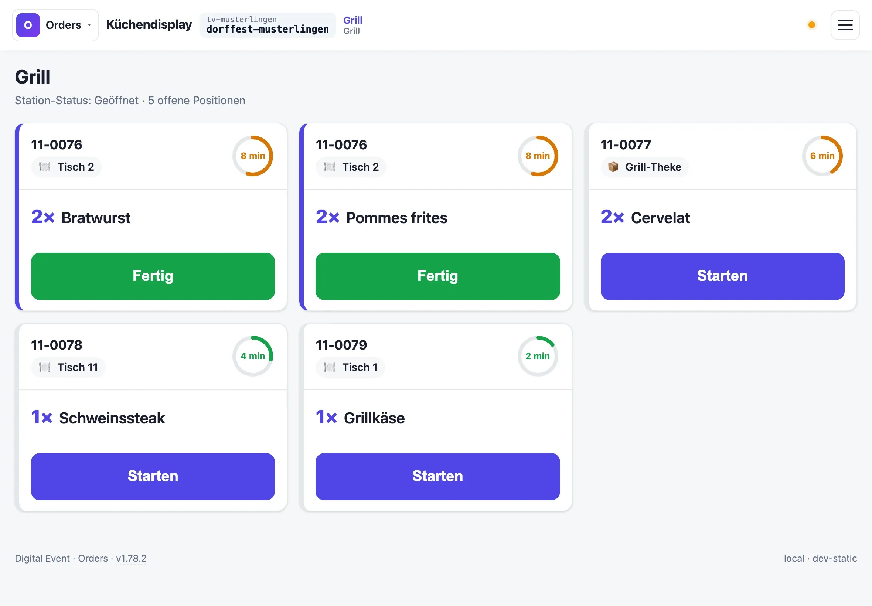The image size is (872, 606).
Task: Click the purple Orders app logo
Action: click(28, 25)
